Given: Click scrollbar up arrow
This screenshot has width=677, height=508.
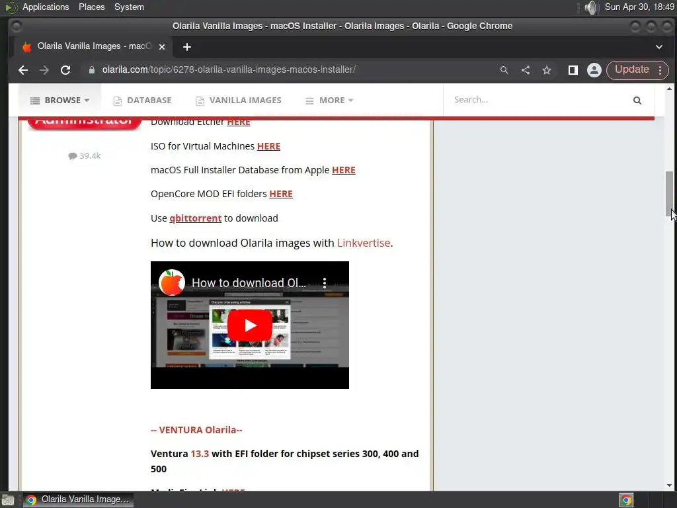Looking at the screenshot, I should point(669,89).
